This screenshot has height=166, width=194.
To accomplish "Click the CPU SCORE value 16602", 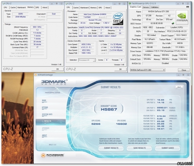I will [121, 124].
